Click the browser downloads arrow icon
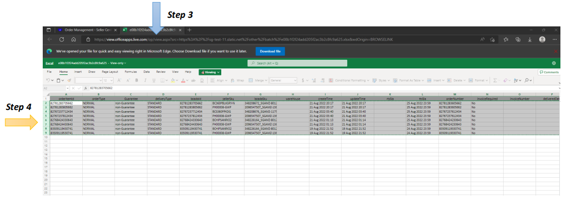 point(530,39)
